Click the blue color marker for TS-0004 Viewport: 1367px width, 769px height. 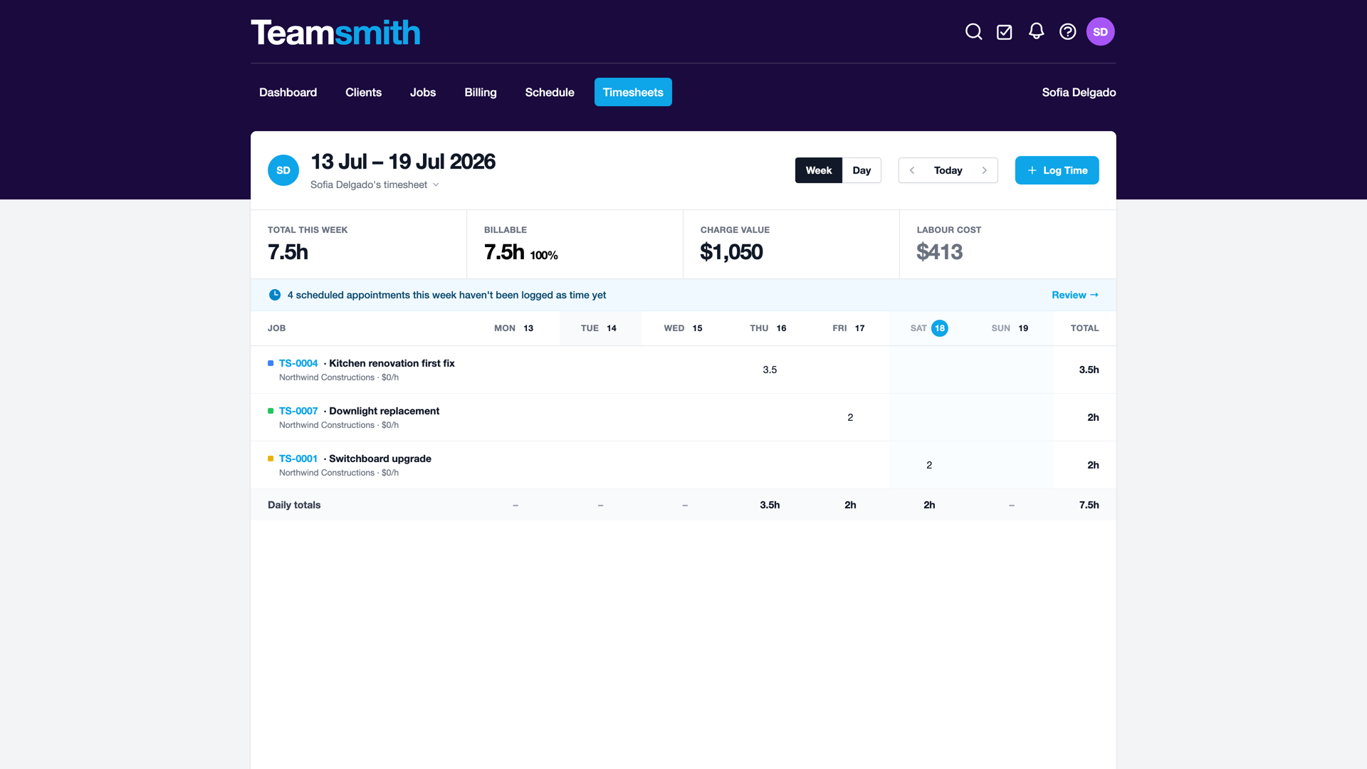(x=271, y=363)
